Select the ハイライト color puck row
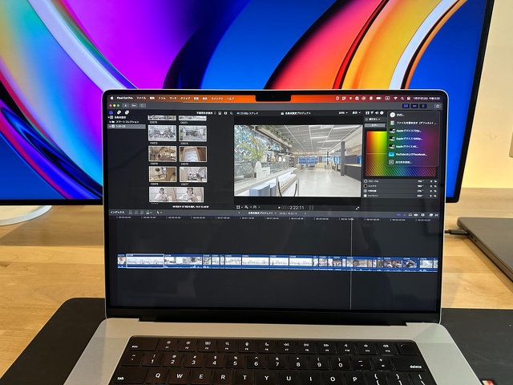Viewport: 513px width, 385px height. coord(401,196)
